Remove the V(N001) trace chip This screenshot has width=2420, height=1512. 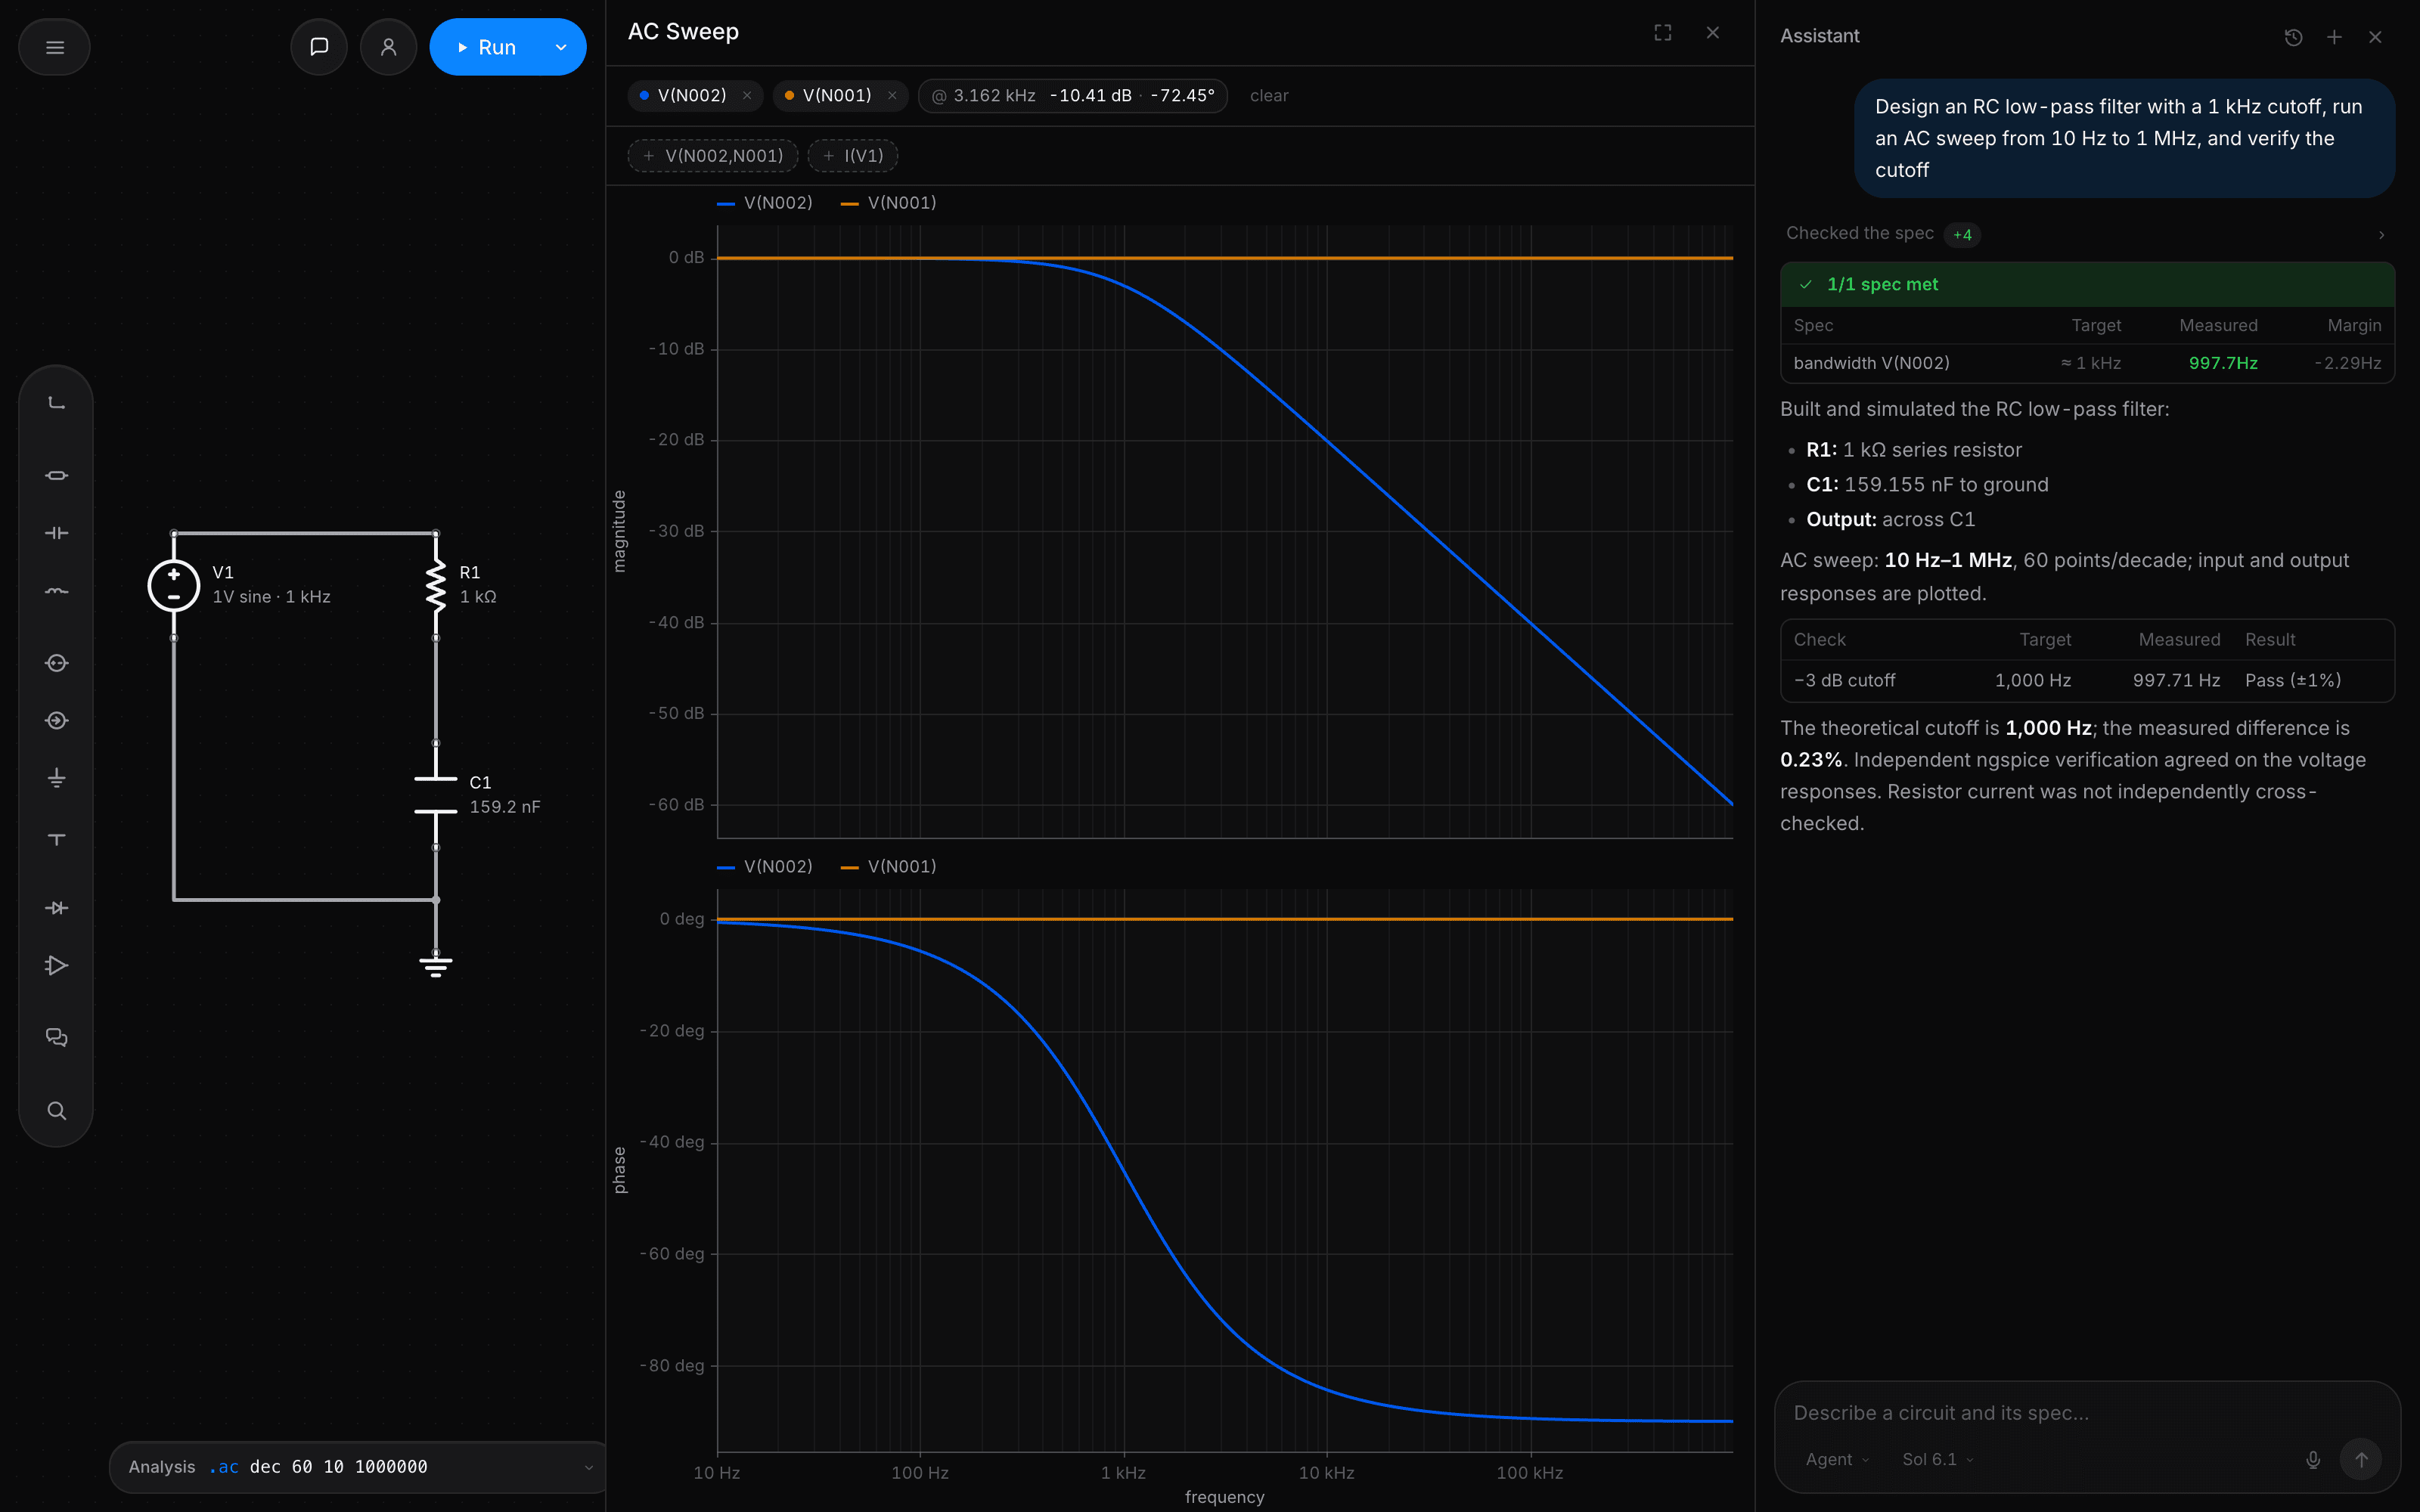coord(892,96)
